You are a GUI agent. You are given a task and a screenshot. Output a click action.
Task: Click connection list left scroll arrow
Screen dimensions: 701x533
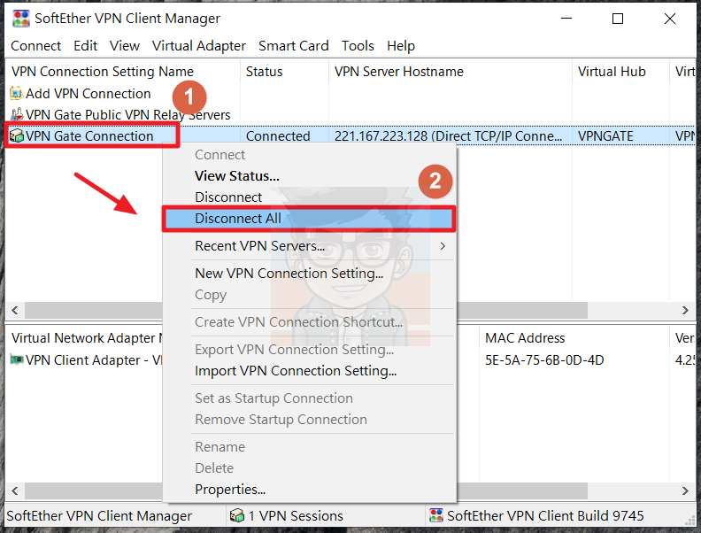pyautogui.click(x=15, y=310)
